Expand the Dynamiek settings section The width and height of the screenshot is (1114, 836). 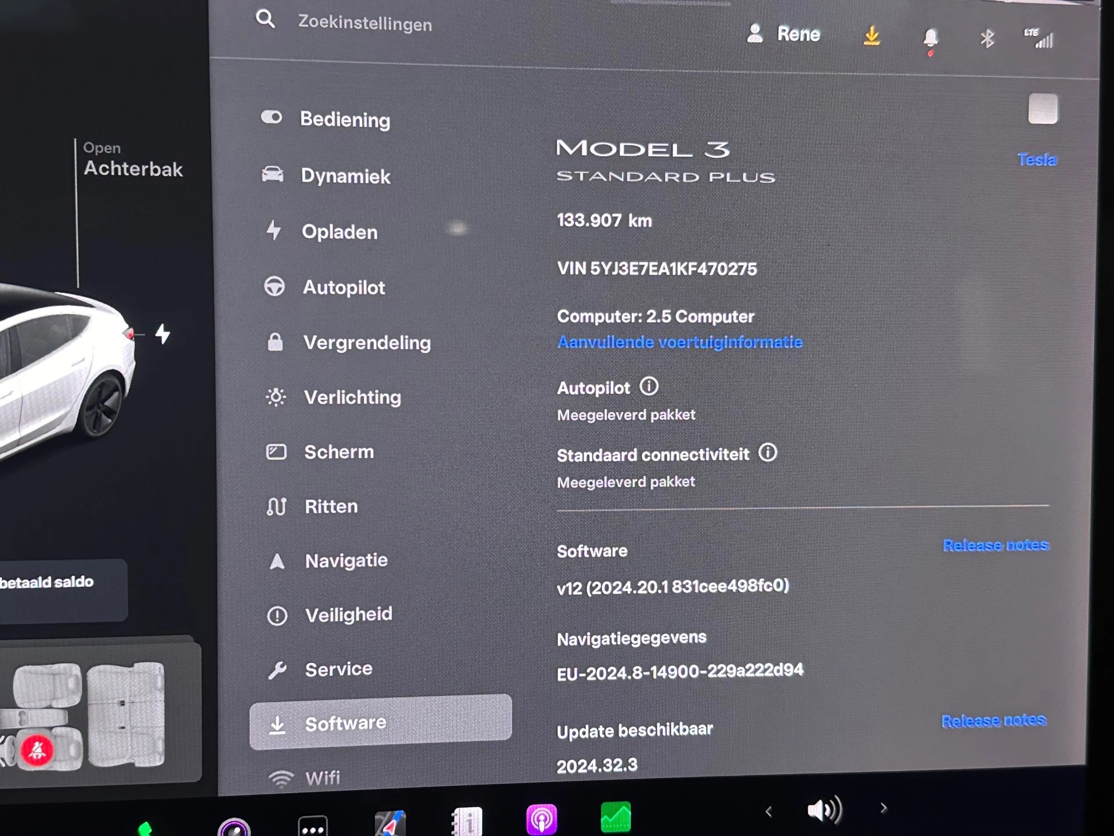(x=345, y=176)
